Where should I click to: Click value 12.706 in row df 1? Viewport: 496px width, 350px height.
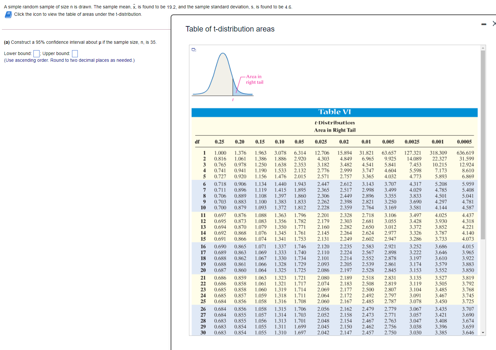tap(323, 153)
